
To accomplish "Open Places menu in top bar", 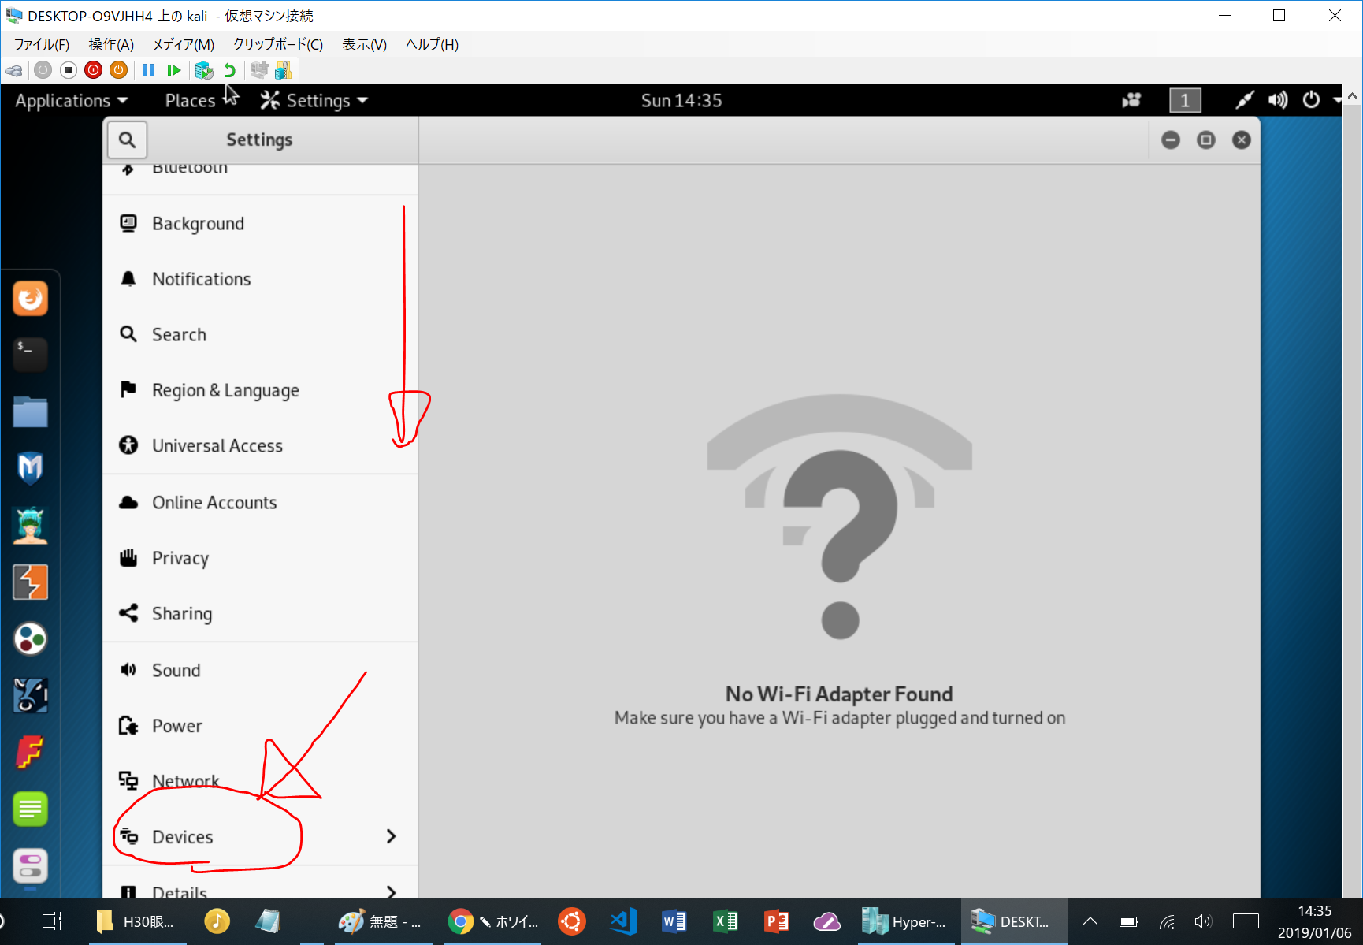I will click(x=190, y=100).
